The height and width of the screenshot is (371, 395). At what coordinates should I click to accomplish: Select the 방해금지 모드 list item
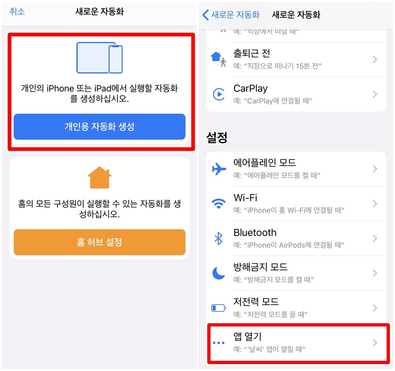click(296, 273)
